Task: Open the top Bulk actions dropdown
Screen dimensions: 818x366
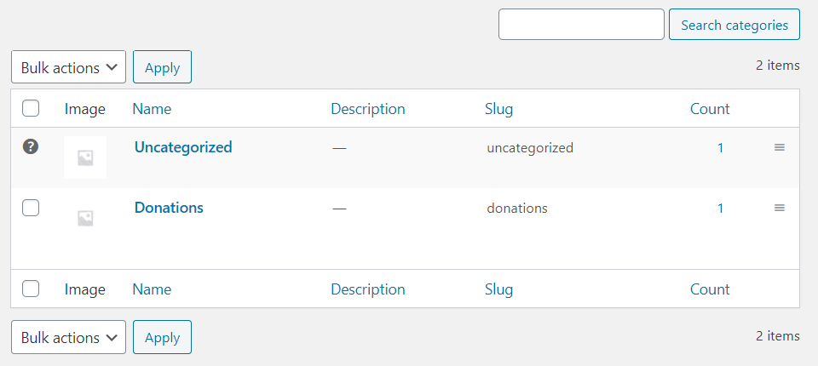Action: tap(68, 68)
